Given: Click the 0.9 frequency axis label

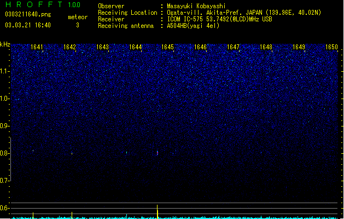Looking at the screenshot, I should (5, 126).
